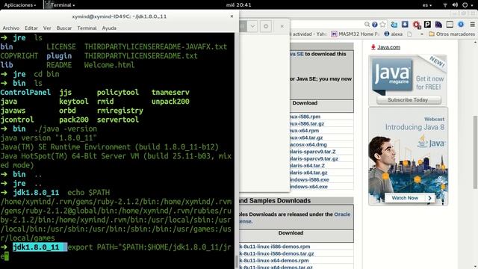Open Editar menu in terminal
The height and width of the screenshot is (269, 478).
pos(31,28)
